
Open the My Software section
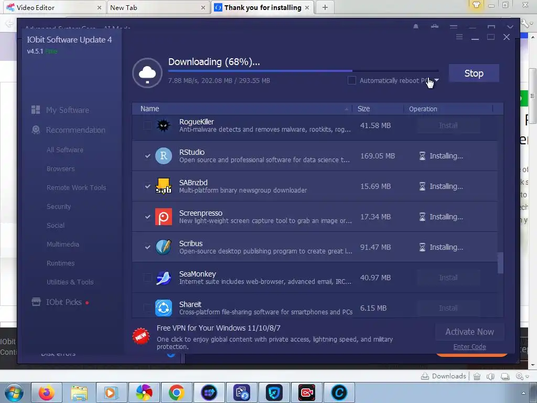point(68,110)
